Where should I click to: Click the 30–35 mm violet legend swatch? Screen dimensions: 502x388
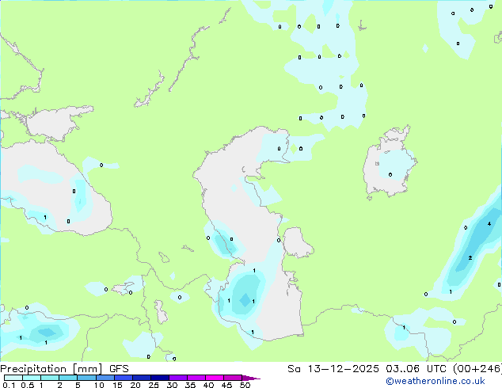[x=178, y=378]
